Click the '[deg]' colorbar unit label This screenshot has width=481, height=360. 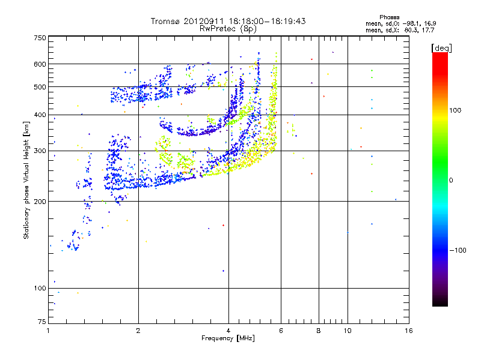[441, 48]
